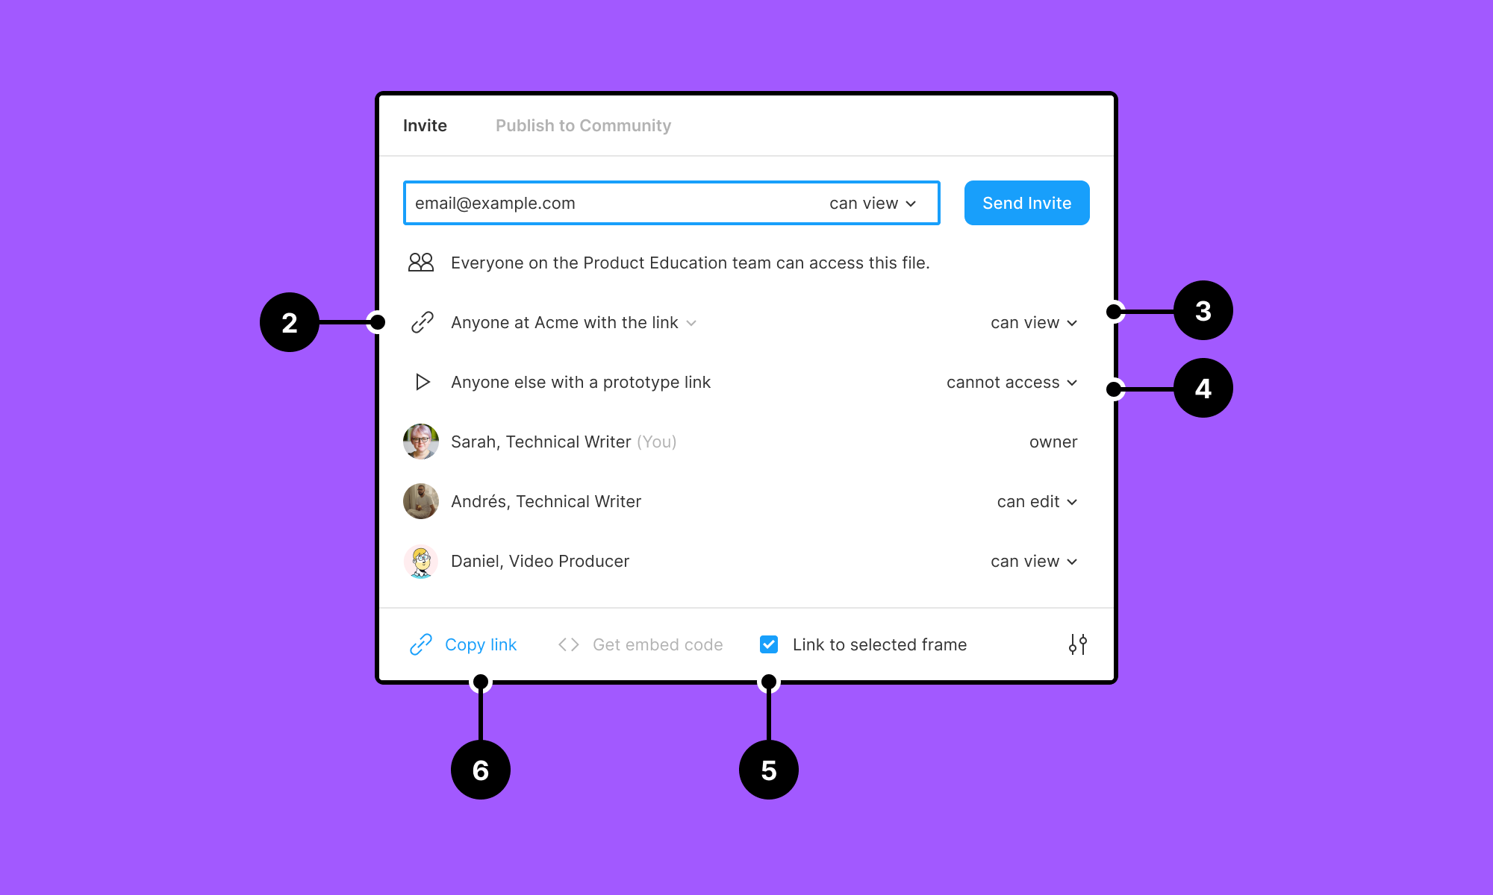Viewport: 1493px width, 895px height.
Task: Click the link settings sliders icon
Action: click(1077, 644)
